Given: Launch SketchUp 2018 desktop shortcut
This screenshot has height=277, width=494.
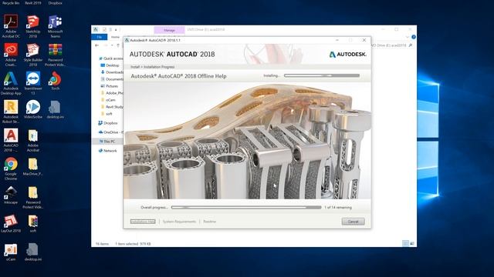Looking at the screenshot, I should [32, 25].
